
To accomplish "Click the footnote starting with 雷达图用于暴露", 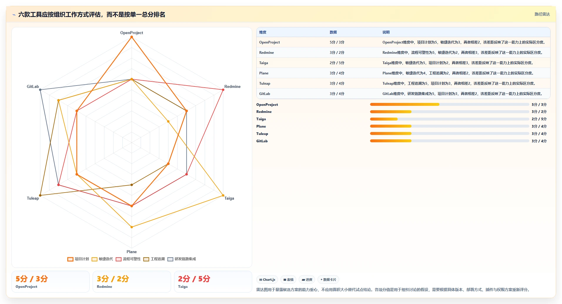I will pyautogui.click(x=394, y=290).
